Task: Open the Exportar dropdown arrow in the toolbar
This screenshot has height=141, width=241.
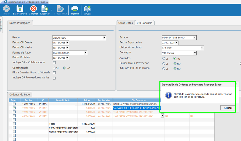Action: click(52, 10)
